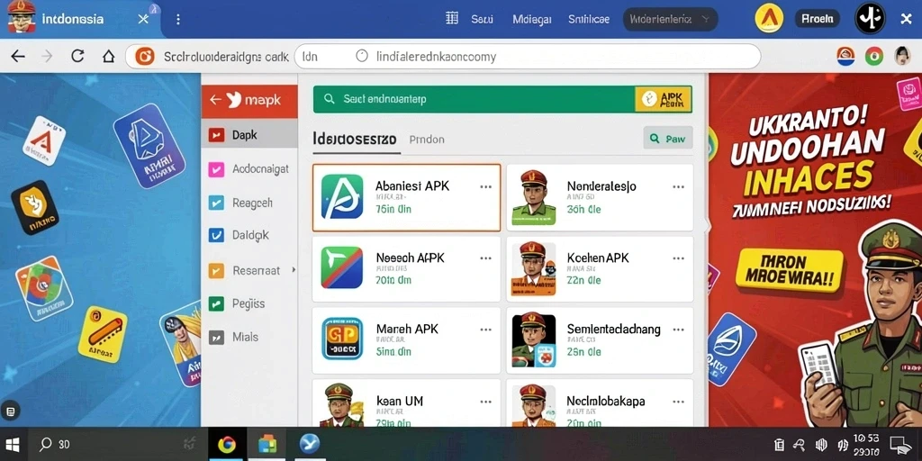Click the grid icon next to Sarui

coord(452,18)
